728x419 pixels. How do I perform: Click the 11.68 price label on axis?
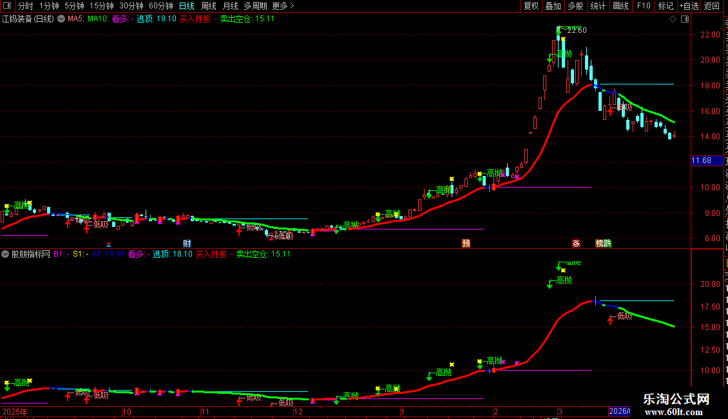(707, 161)
